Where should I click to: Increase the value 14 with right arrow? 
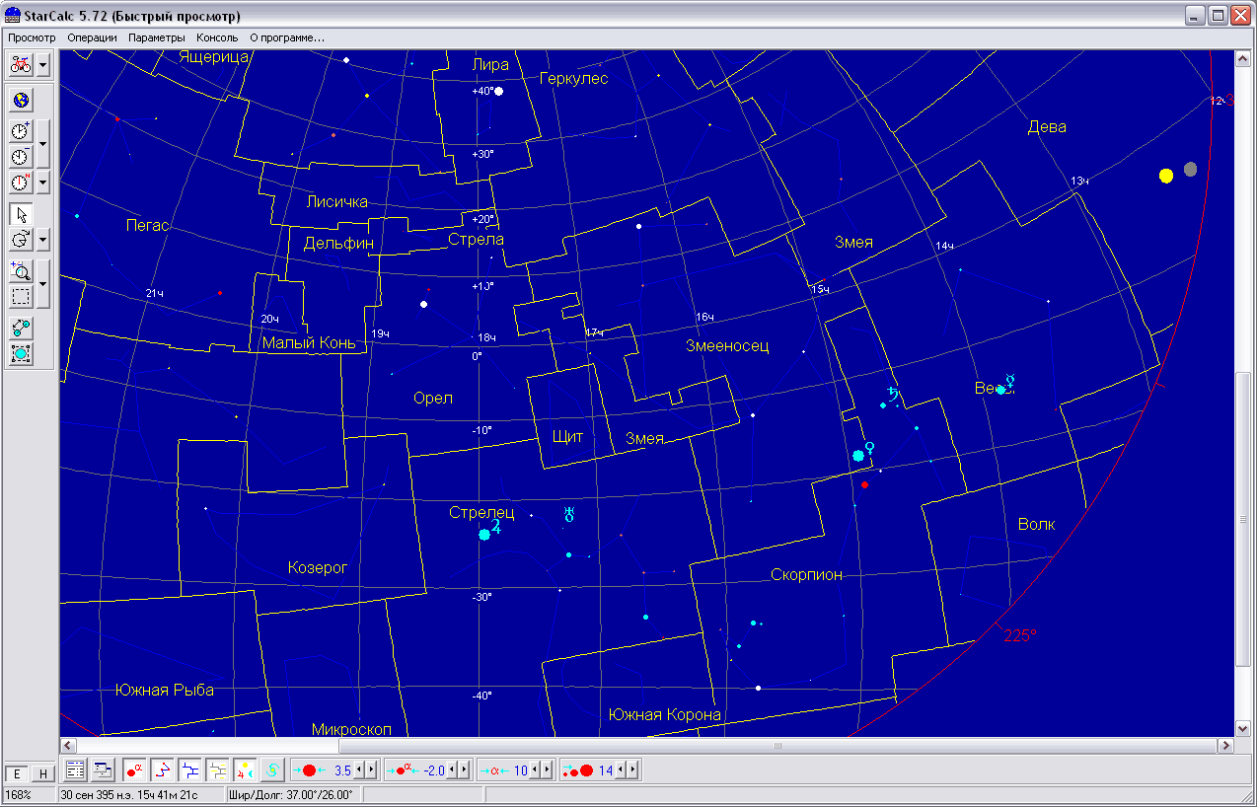click(631, 770)
